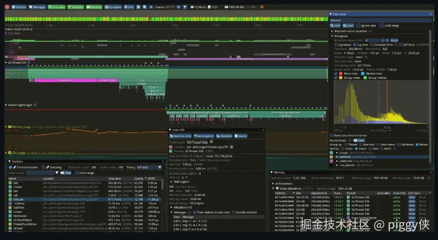Open the frame set dropdown arrow
438x240 pixels.
(x=185, y=7)
